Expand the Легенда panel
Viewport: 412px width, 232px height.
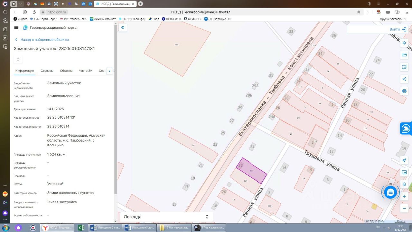(207, 217)
